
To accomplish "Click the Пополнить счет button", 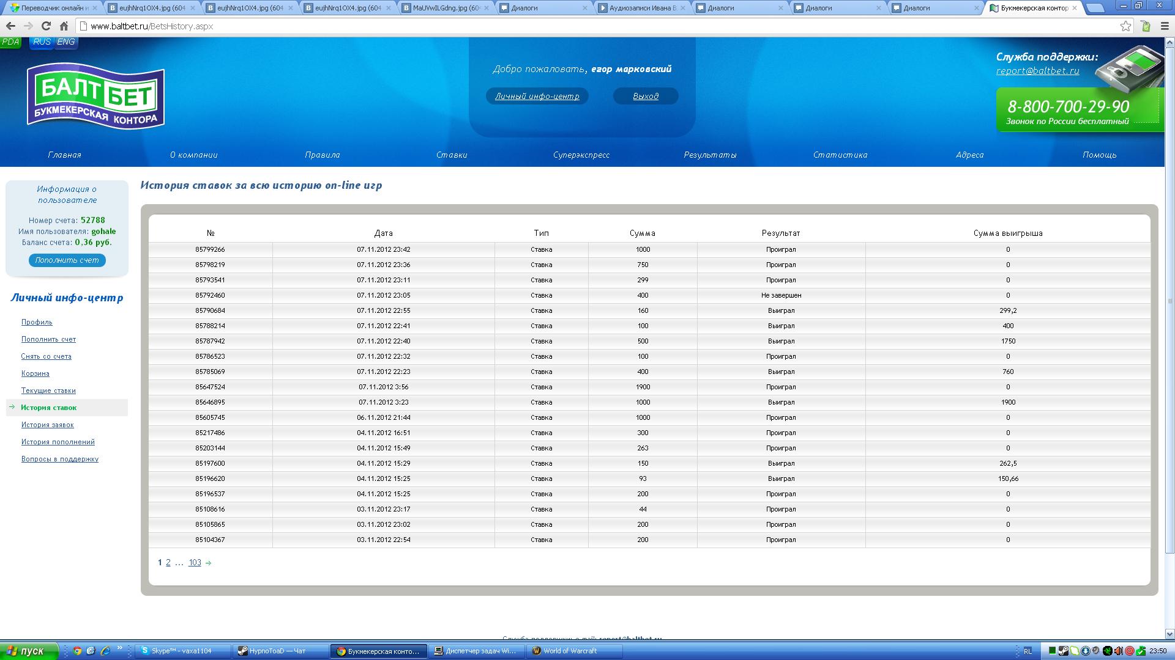I will (67, 260).
